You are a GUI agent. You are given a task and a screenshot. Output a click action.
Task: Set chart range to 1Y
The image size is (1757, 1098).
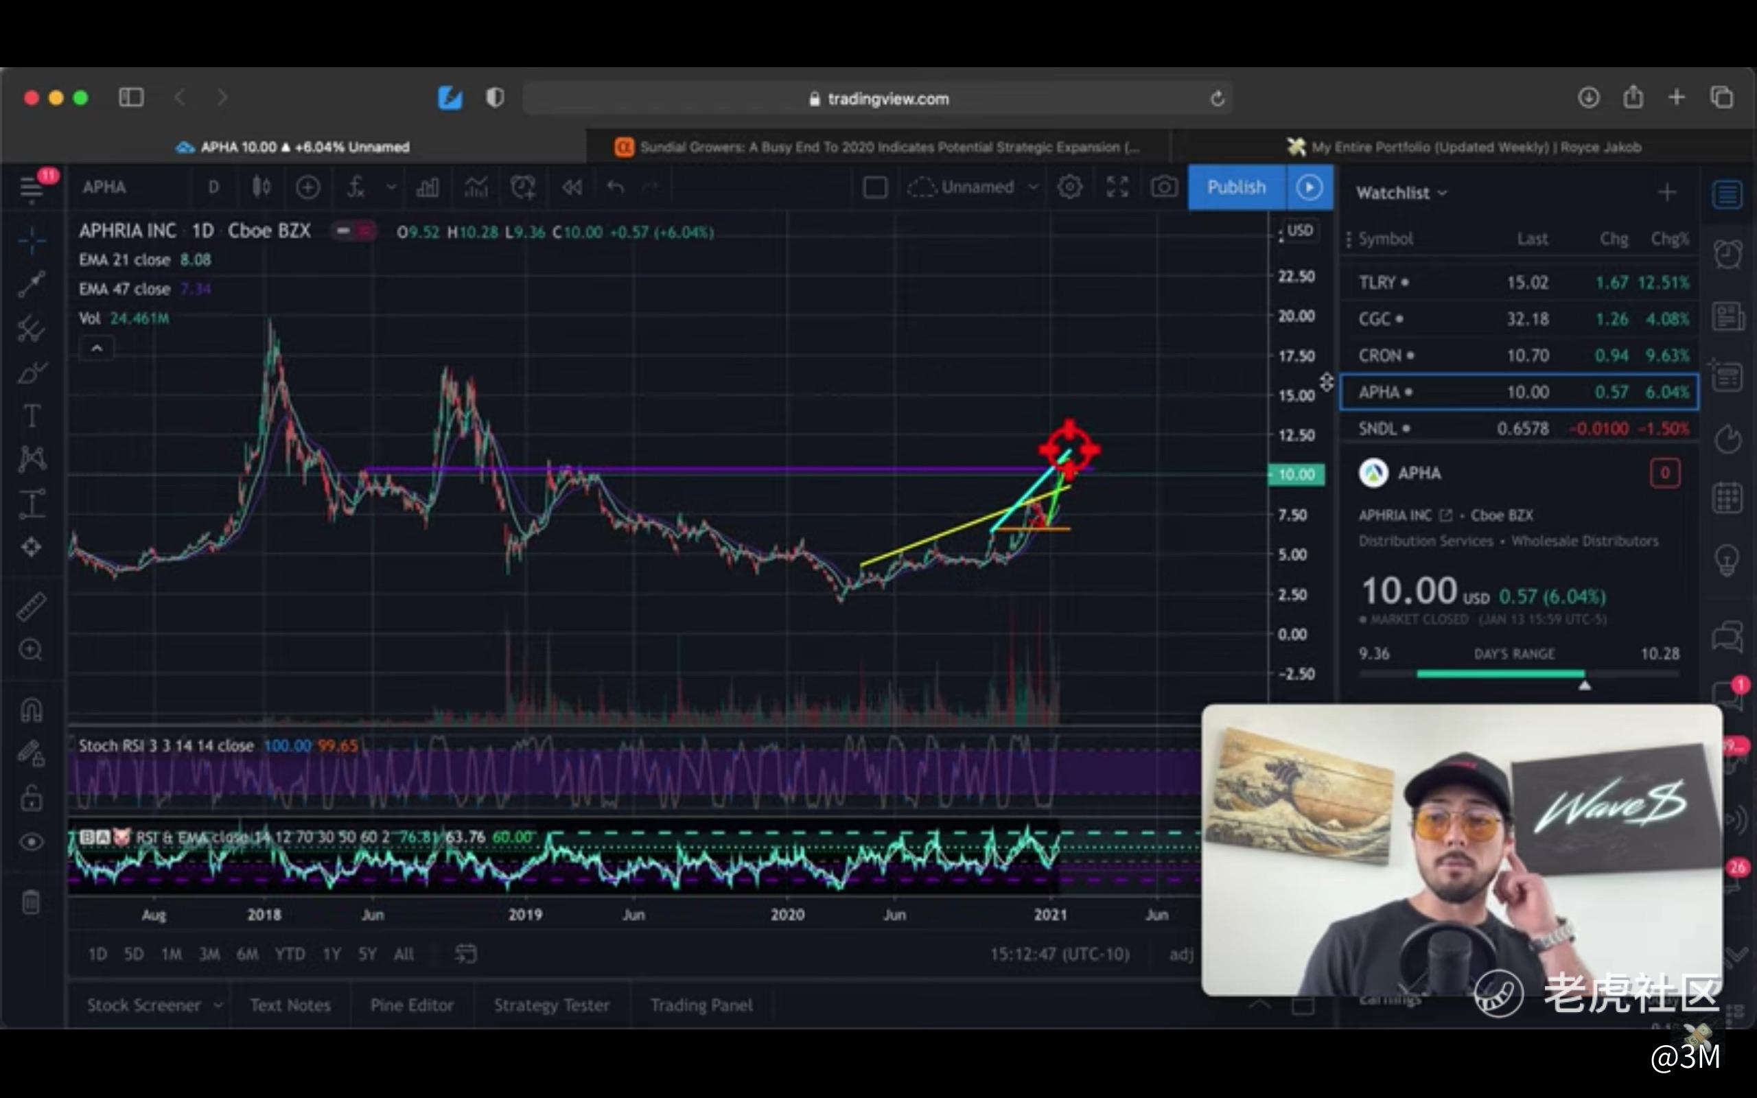click(331, 954)
